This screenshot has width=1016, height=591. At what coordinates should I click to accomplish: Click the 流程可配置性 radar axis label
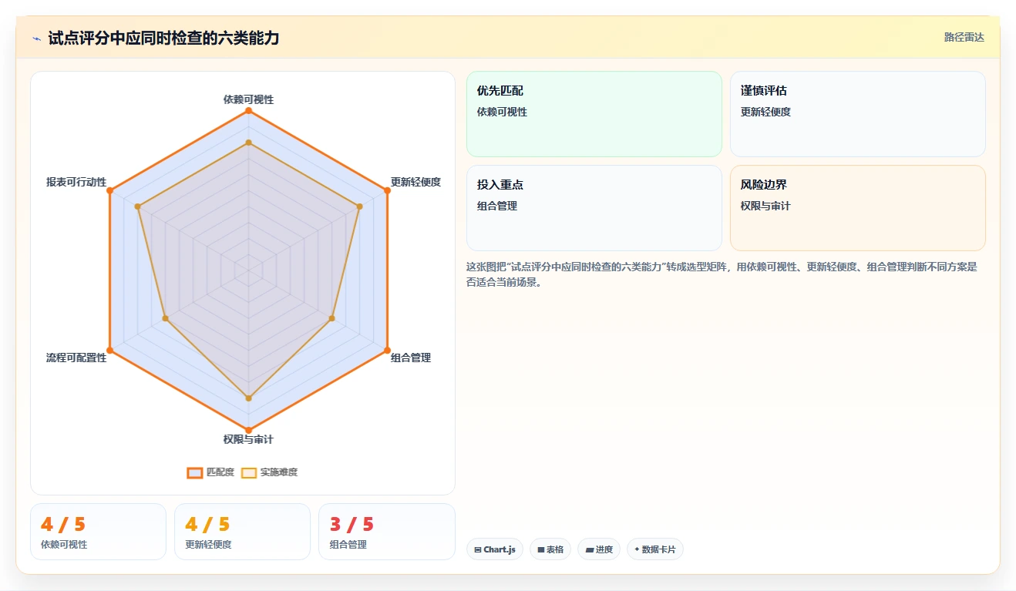pyautogui.click(x=76, y=358)
